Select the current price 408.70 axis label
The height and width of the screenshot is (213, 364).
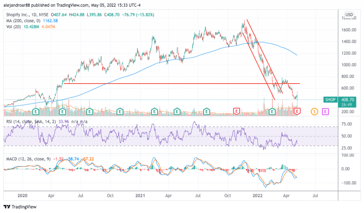click(348, 100)
